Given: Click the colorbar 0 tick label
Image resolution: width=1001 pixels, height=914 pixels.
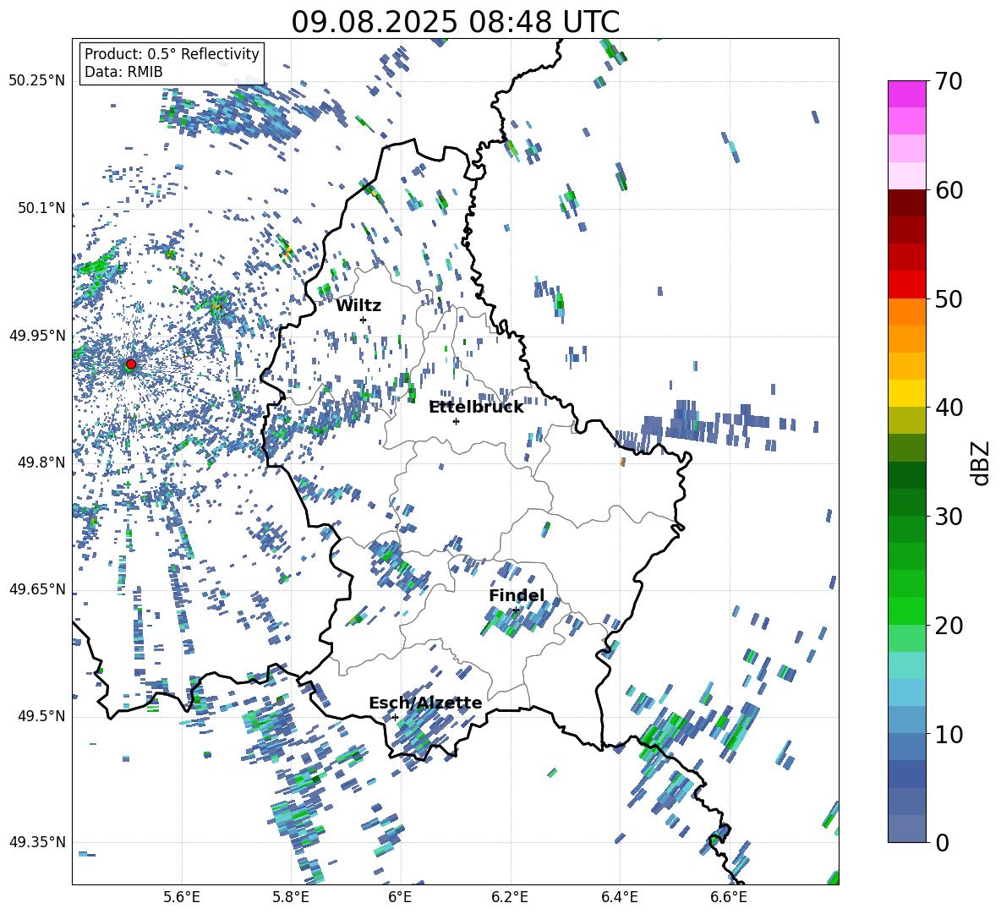Looking at the screenshot, I should click(x=942, y=842).
